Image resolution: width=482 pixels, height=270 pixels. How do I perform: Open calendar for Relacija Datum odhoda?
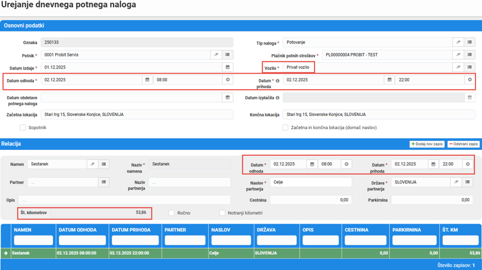[x=312, y=164]
